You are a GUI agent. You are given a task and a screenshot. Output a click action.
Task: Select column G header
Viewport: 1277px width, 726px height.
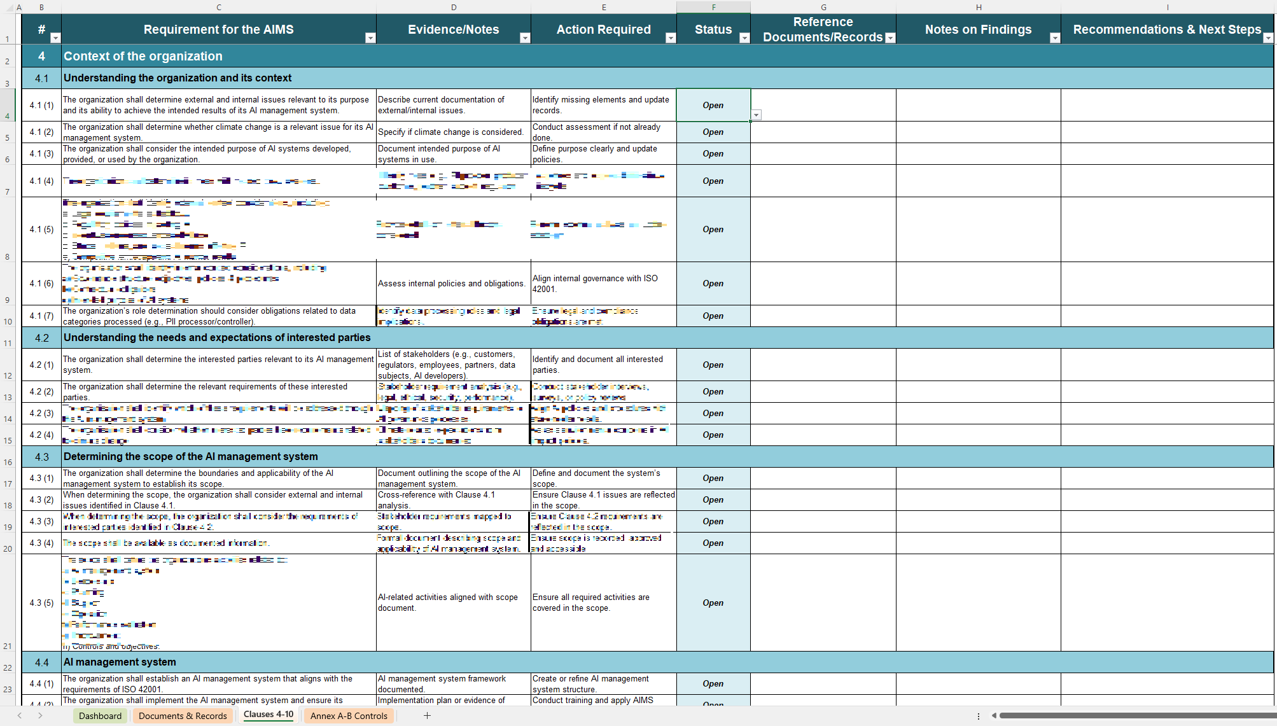point(823,7)
